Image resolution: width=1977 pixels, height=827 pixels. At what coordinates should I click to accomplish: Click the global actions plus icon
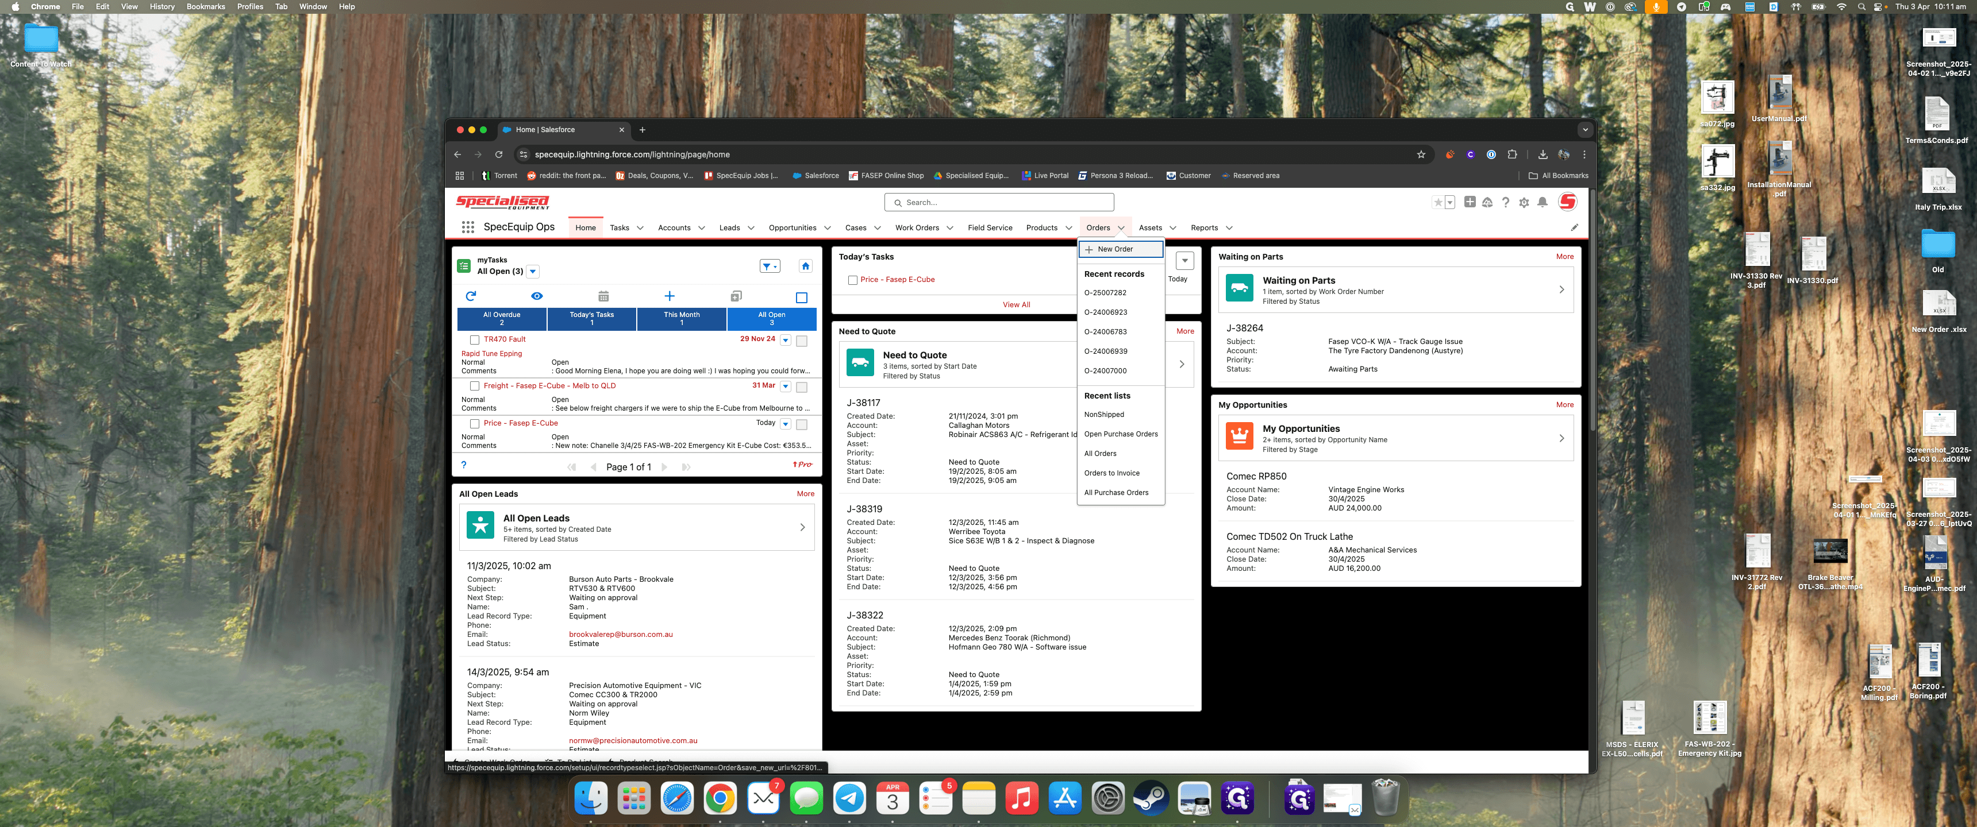tap(1469, 202)
